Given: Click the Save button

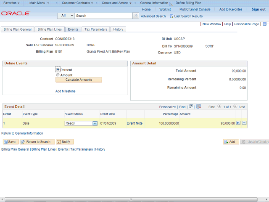Looking at the screenshot, I should 11,142.
